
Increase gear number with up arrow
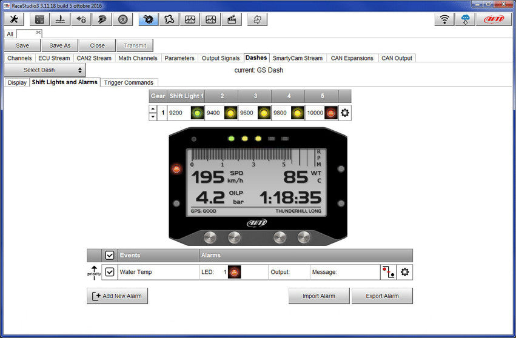tap(153, 109)
